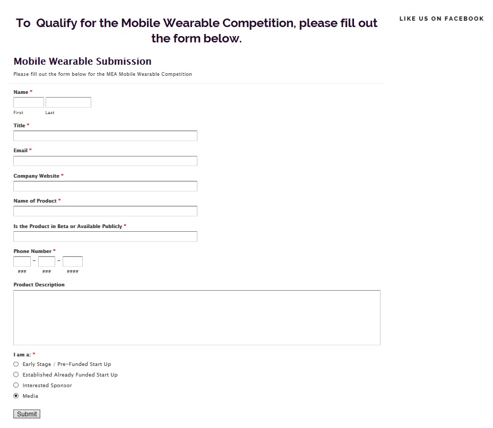Choose Established Already Funded Start Up option
Screen dimensions: 493x428
pyautogui.click(x=16, y=375)
